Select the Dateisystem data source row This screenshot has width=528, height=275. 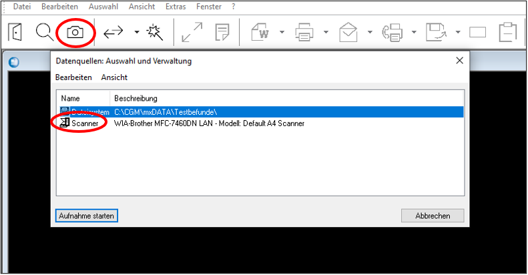pos(260,111)
